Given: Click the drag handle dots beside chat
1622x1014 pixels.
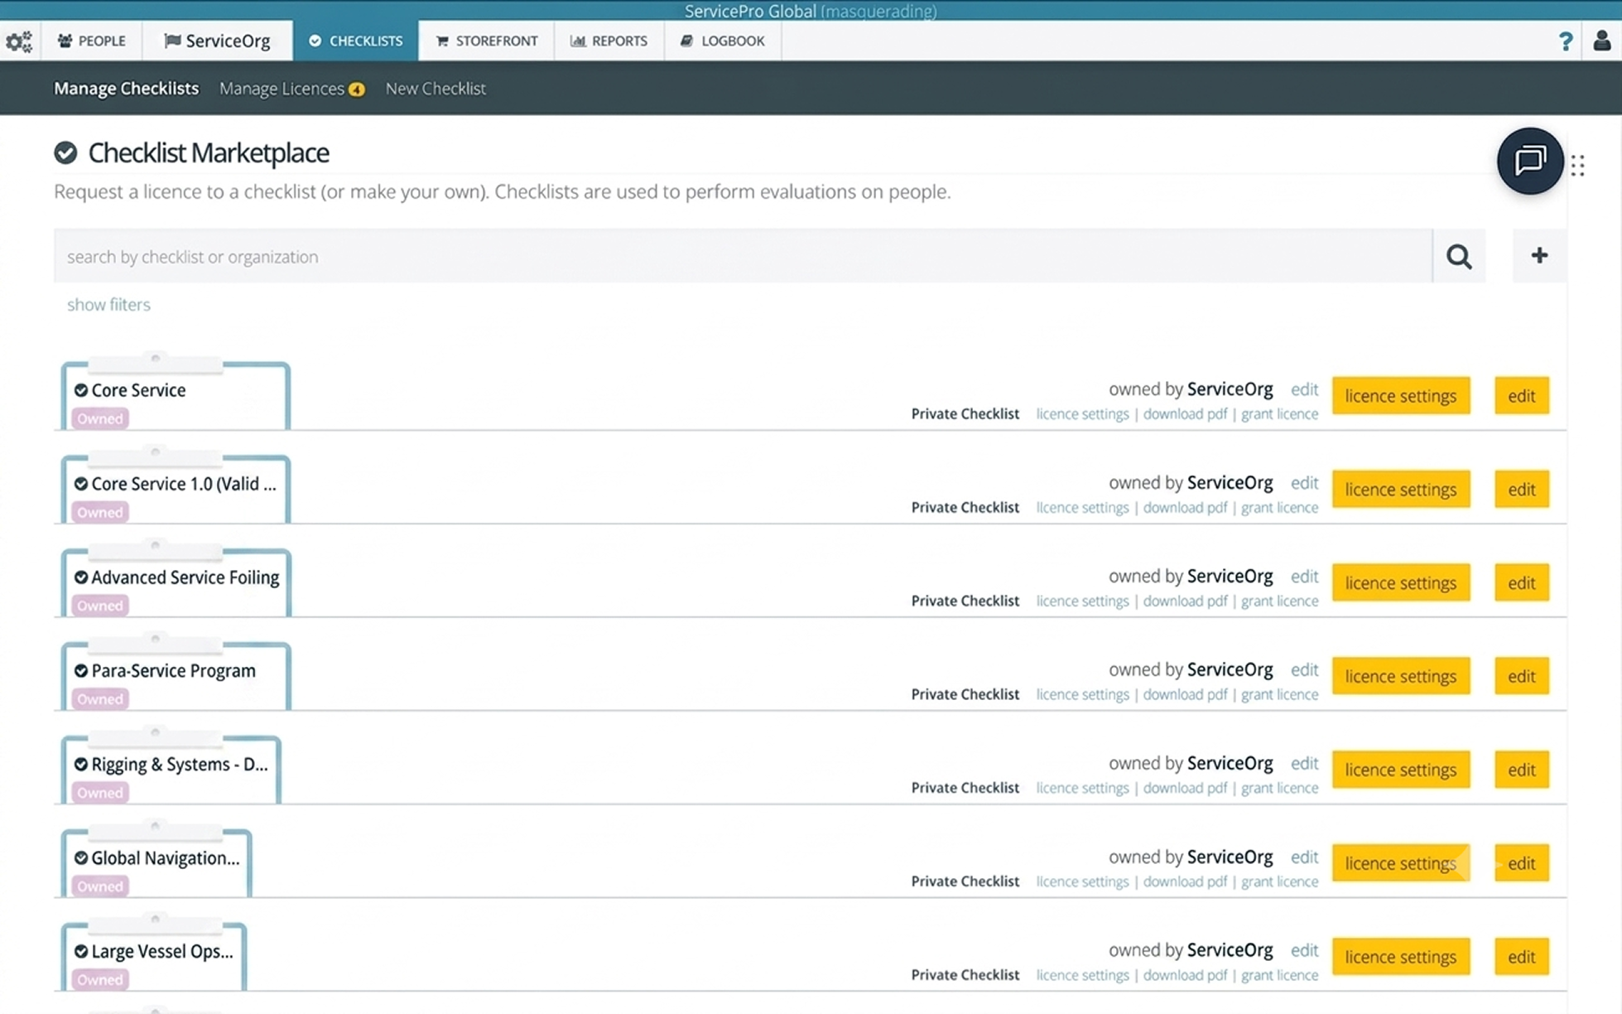Looking at the screenshot, I should point(1578,166).
